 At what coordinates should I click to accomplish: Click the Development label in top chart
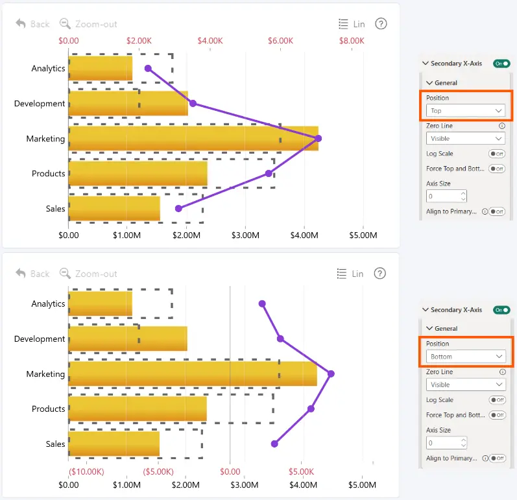(x=40, y=104)
